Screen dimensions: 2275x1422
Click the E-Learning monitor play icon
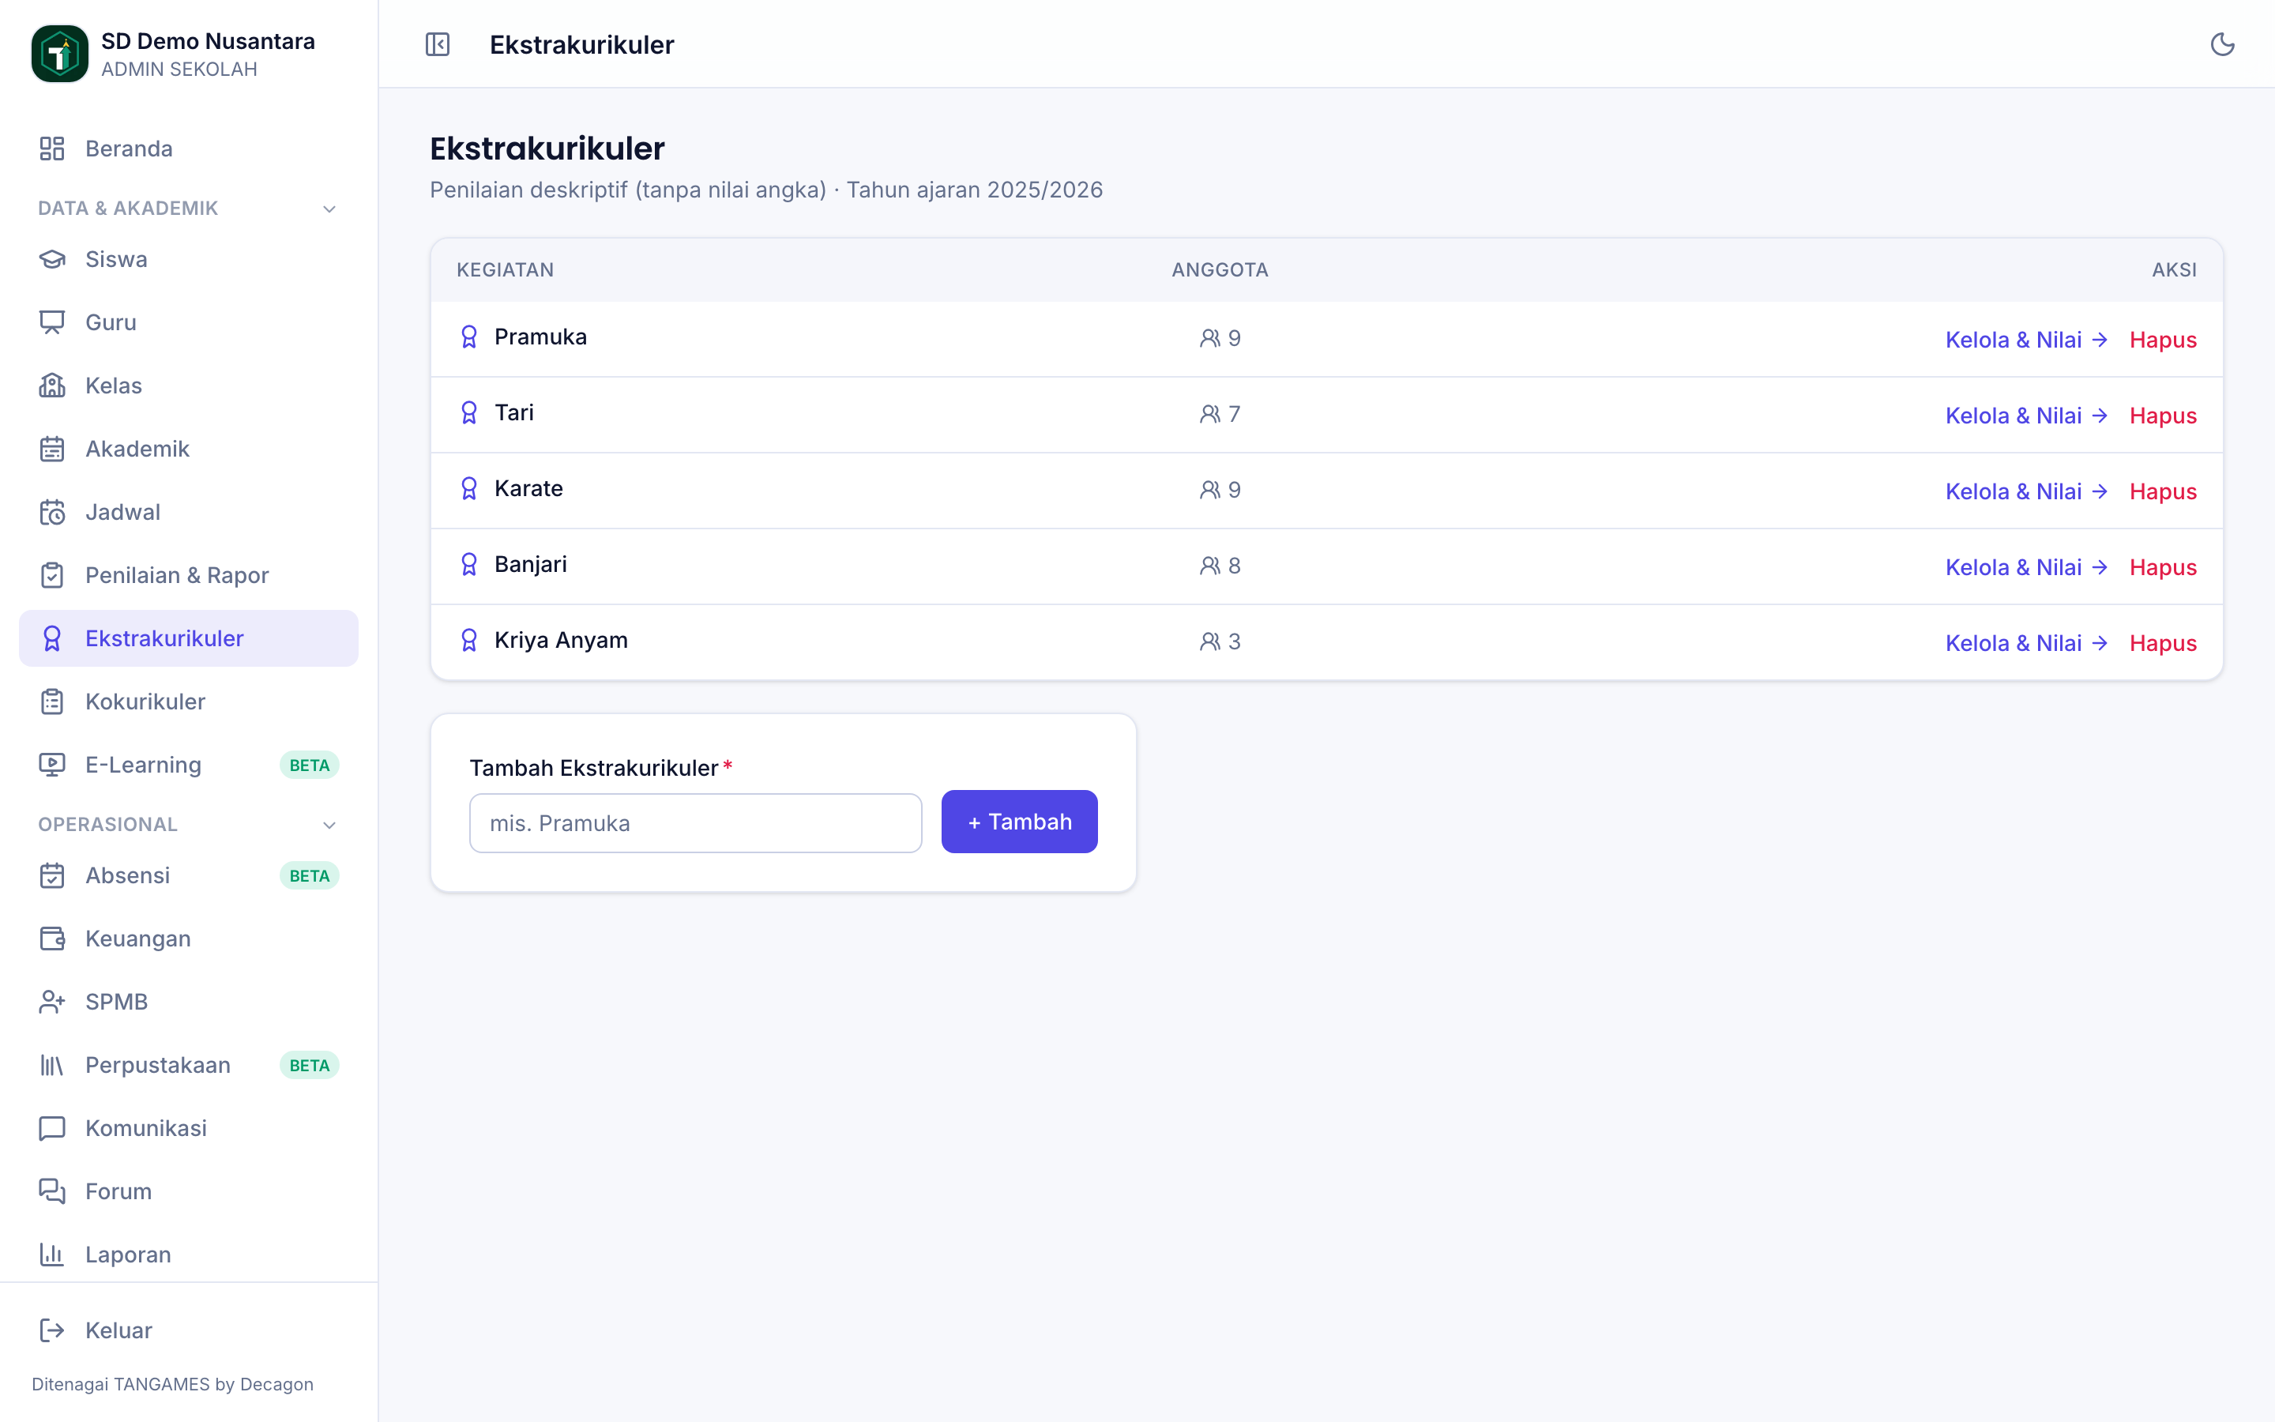point(51,765)
